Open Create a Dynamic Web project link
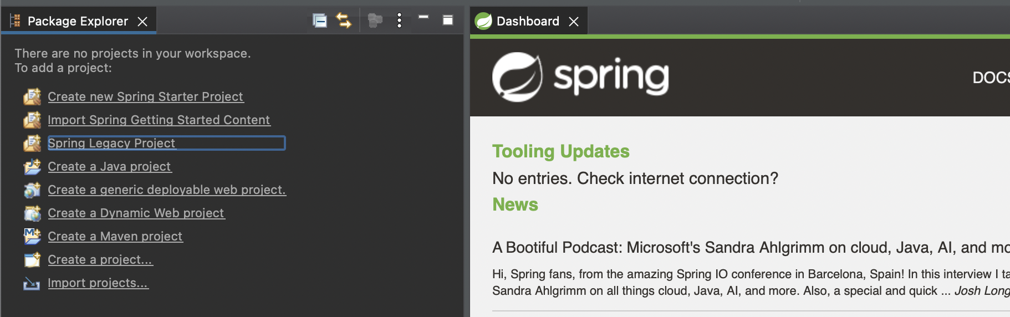This screenshot has height=317, width=1010. pos(136,213)
